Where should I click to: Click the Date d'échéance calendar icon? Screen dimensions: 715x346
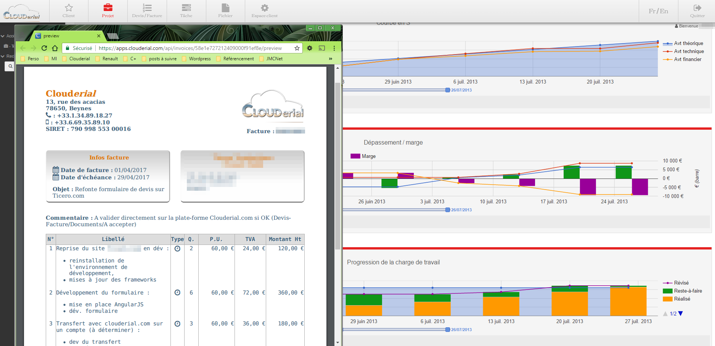(x=56, y=177)
